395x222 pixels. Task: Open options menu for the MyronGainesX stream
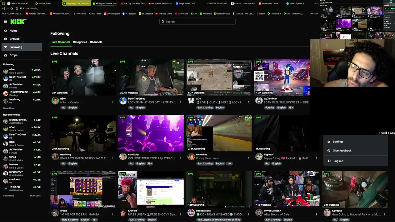[316, 214]
